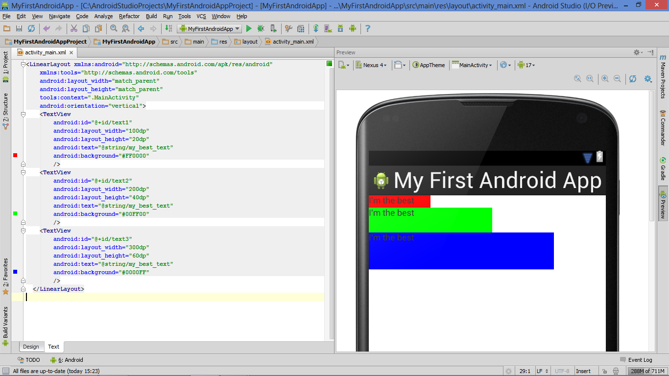Select the Text editor tab
Image resolution: width=669 pixels, height=376 pixels.
tap(53, 347)
